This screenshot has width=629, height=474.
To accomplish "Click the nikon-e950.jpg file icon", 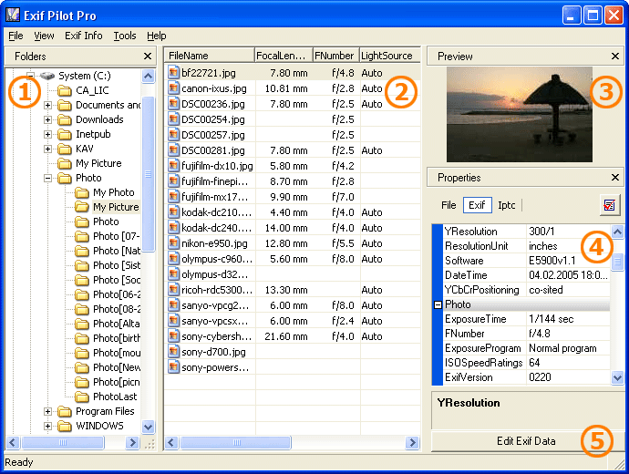I will pos(174,243).
